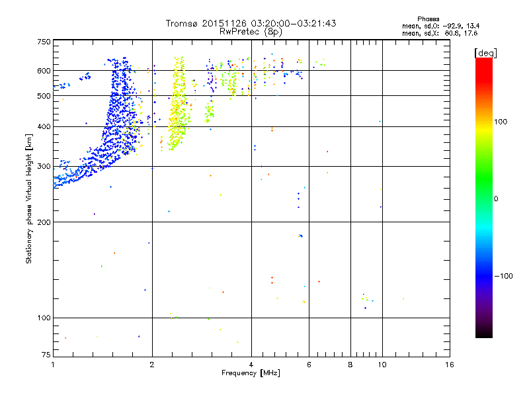Click the y-axis tick label '300'

tap(44, 166)
